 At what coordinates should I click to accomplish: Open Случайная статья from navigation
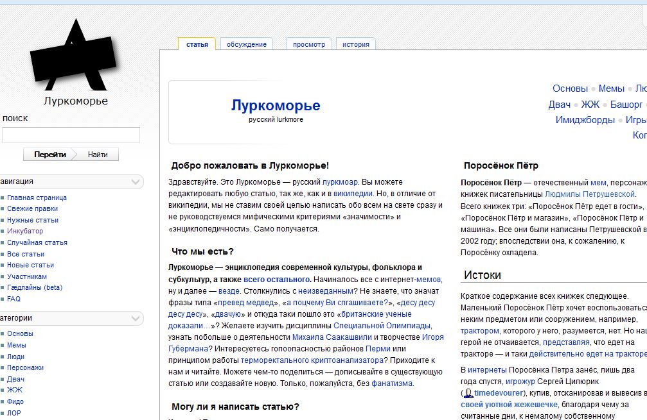[37, 242]
